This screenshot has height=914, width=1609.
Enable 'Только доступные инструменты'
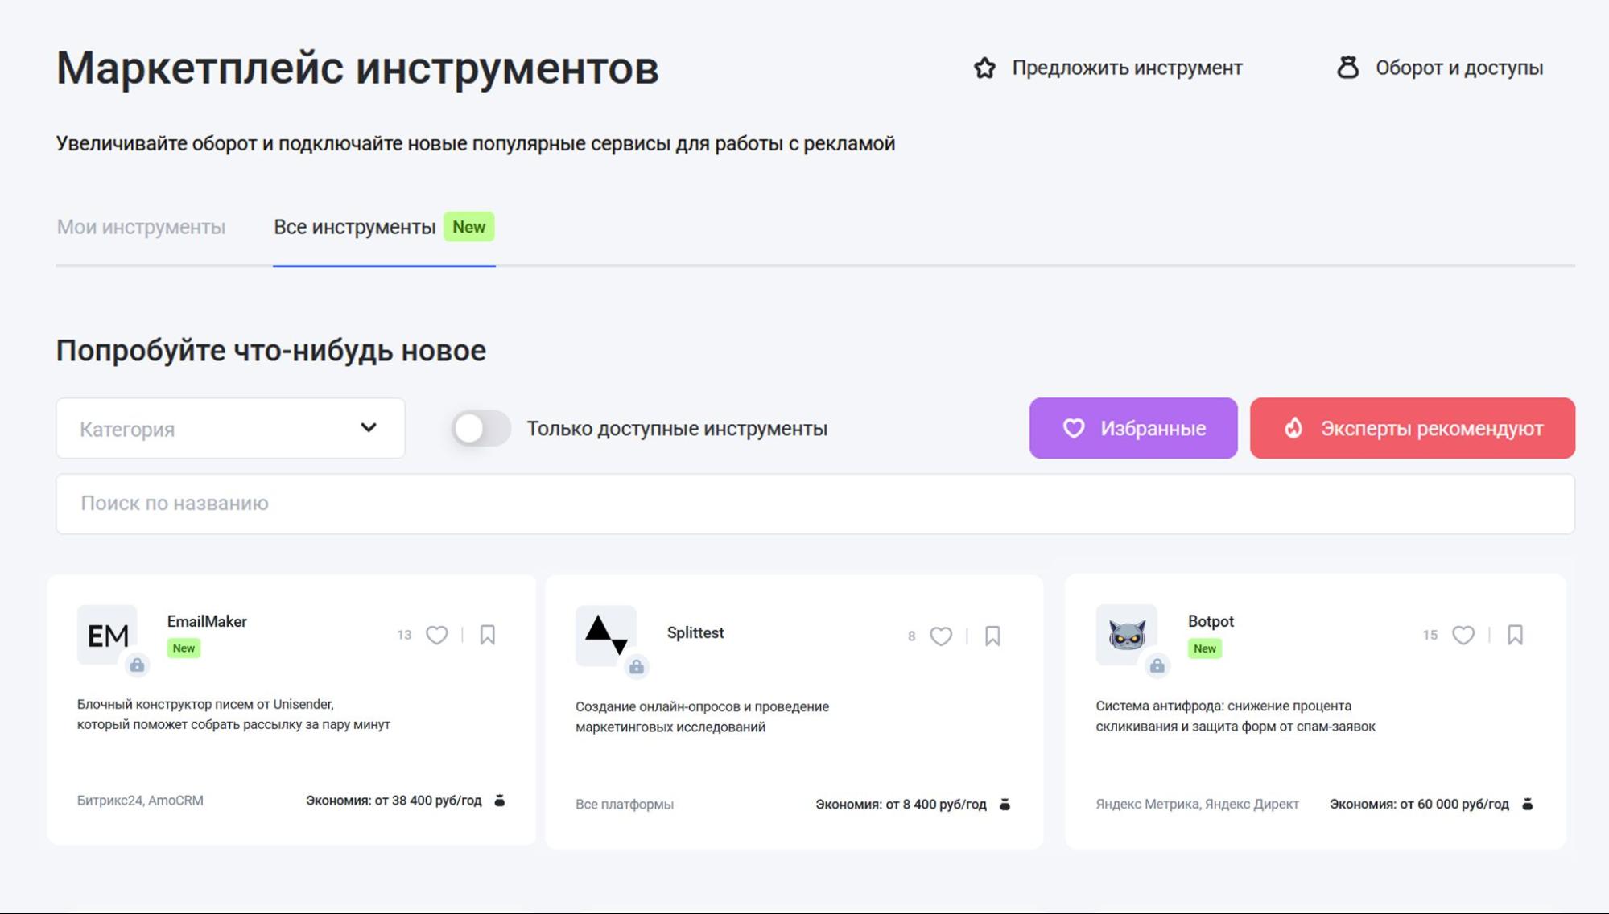(479, 429)
